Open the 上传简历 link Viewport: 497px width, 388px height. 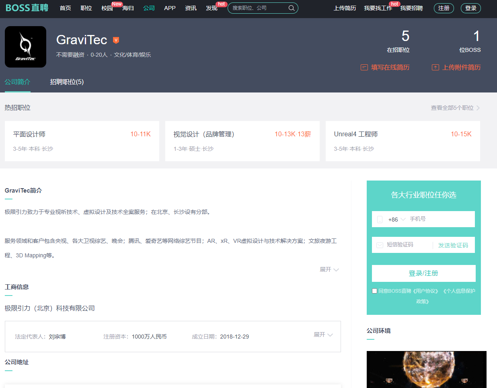345,8
